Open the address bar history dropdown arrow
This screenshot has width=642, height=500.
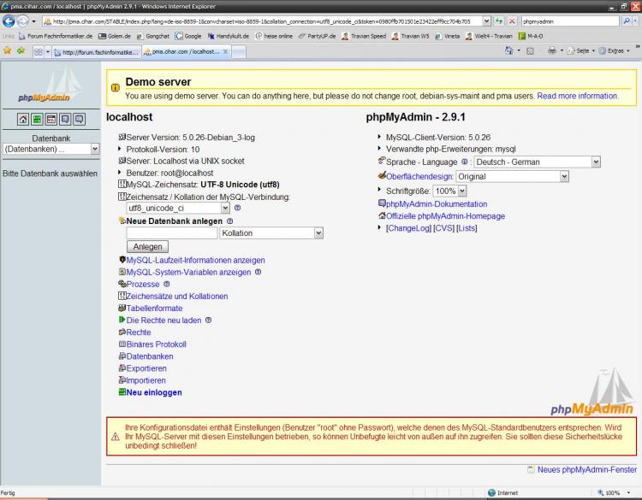pos(486,21)
